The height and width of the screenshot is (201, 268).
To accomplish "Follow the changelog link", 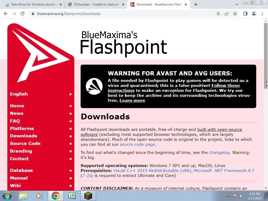I will click(219, 153).
